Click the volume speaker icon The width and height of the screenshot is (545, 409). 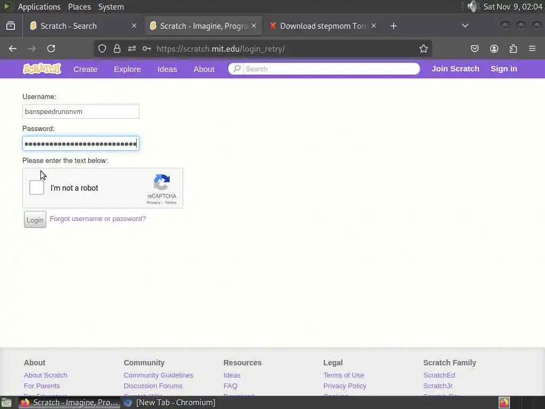pos(473,6)
